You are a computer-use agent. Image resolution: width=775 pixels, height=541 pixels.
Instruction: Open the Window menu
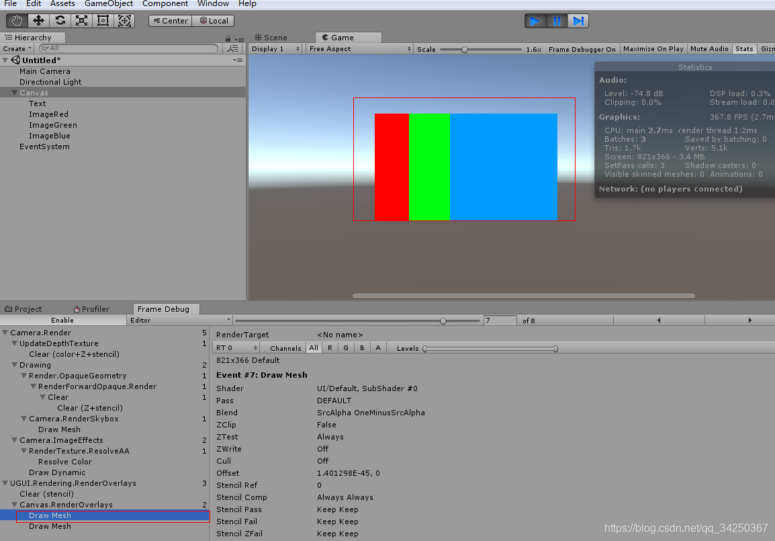[213, 4]
